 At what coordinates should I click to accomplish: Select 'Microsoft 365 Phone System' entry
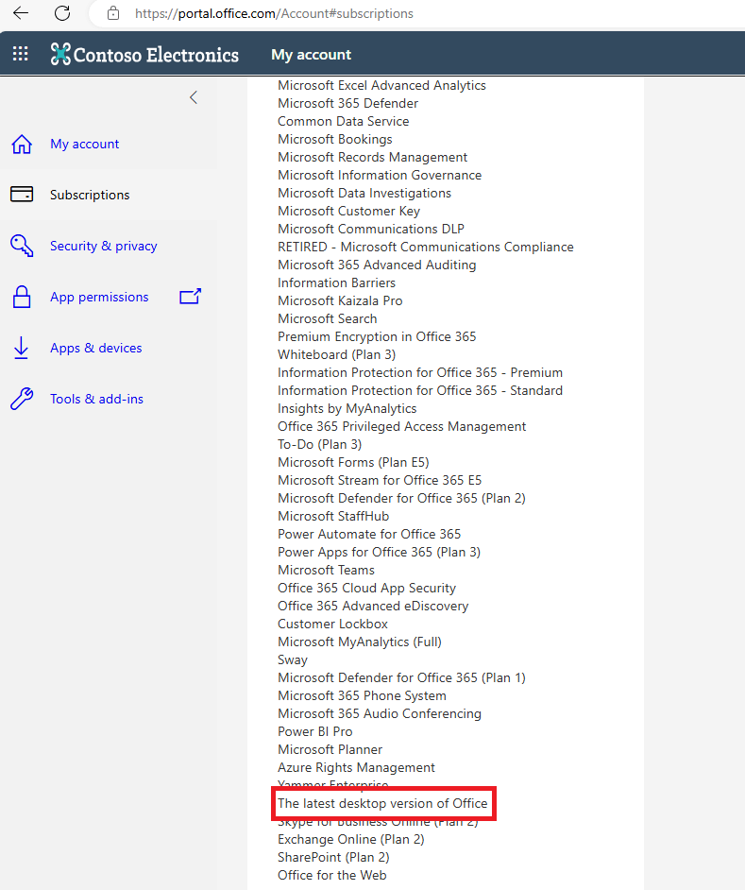[362, 696]
